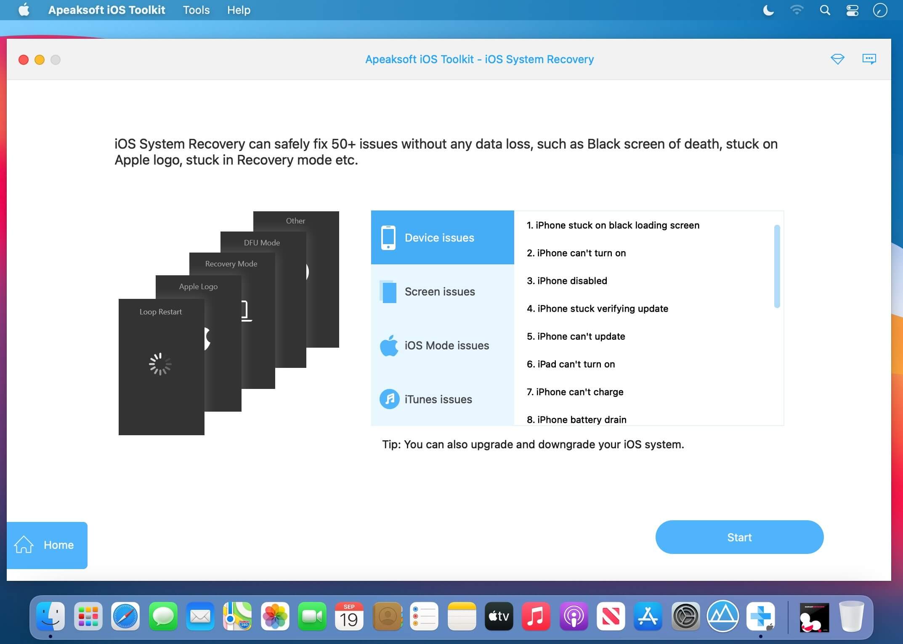This screenshot has height=644, width=903.
Task: Click the Loop Restart phone thumbnail
Action: [161, 367]
